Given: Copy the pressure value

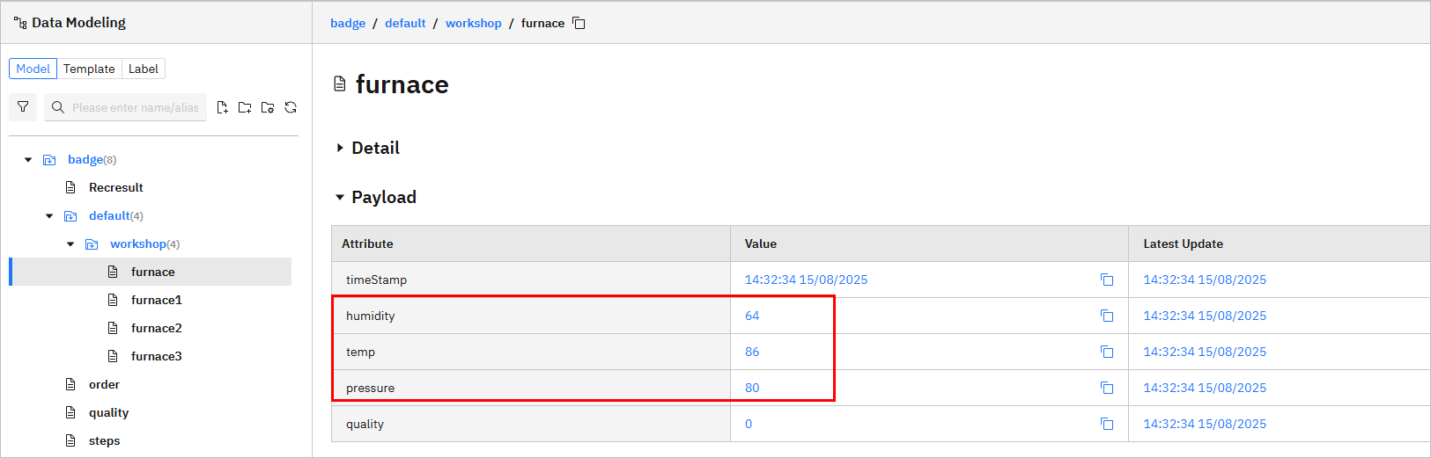Looking at the screenshot, I should tap(1107, 388).
